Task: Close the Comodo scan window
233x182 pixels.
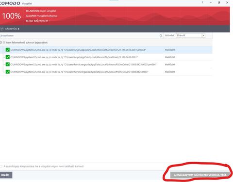Action: click(x=227, y=2)
